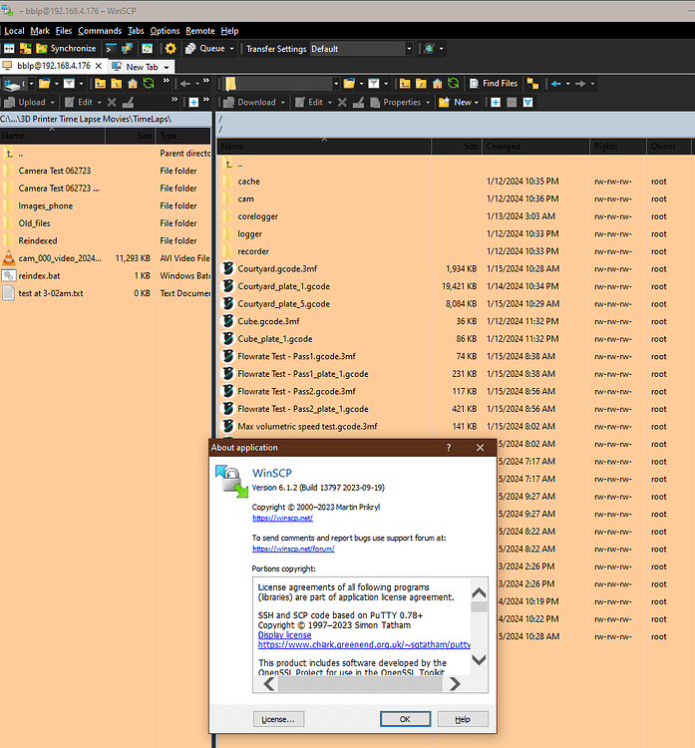Screen dimensions: 695x748
Task: Switch to the bblp@192.168.4.176 session tab
Action: click(x=54, y=66)
